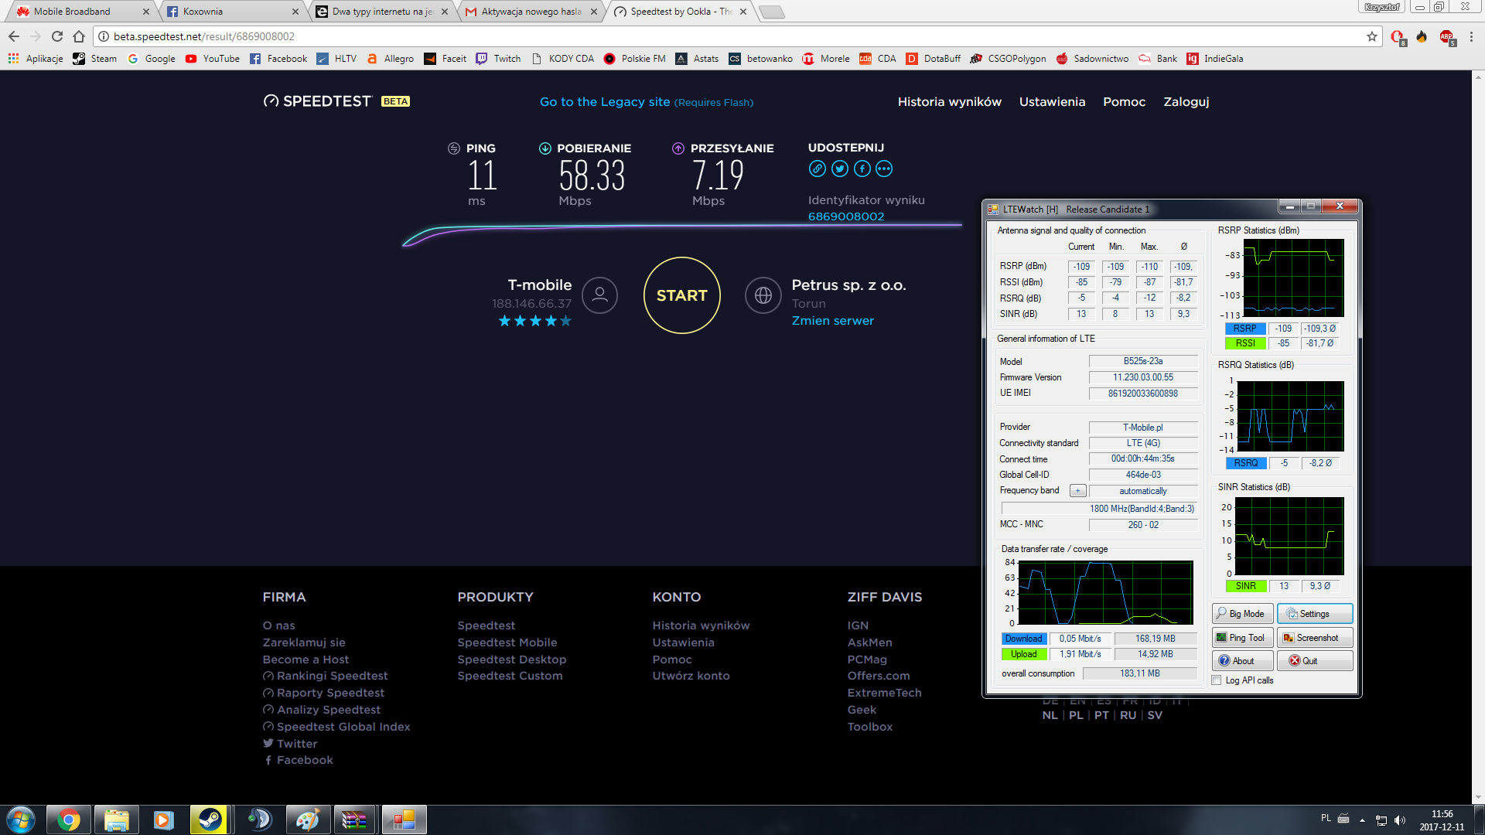The width and height of the screenshot is (1485, 835).
Task: Share the result on Facebook
Action: tap(862, 169)
